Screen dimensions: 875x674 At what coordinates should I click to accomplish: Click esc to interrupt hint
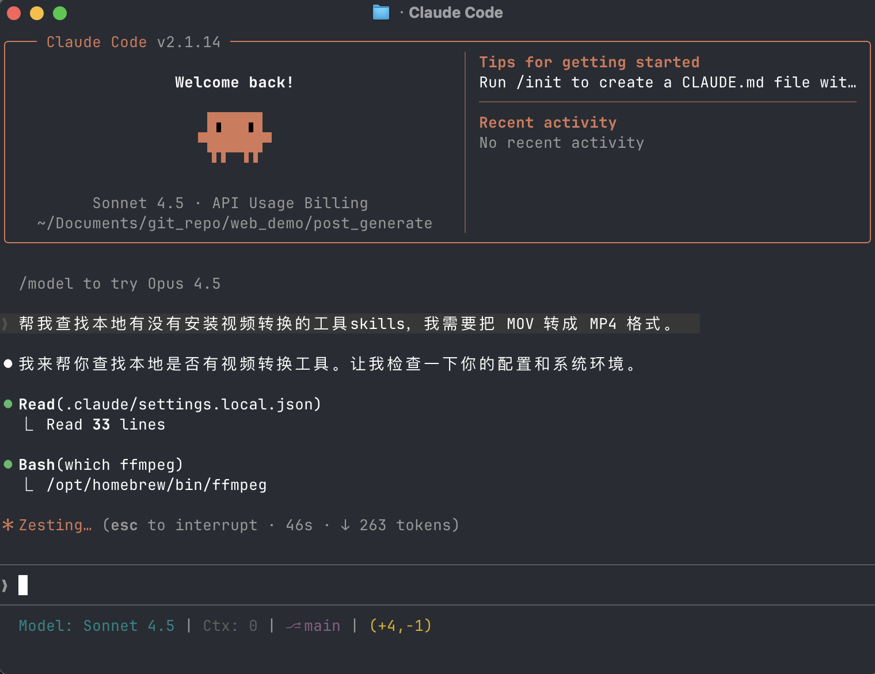pyautogui.click(x=184, y=525)
